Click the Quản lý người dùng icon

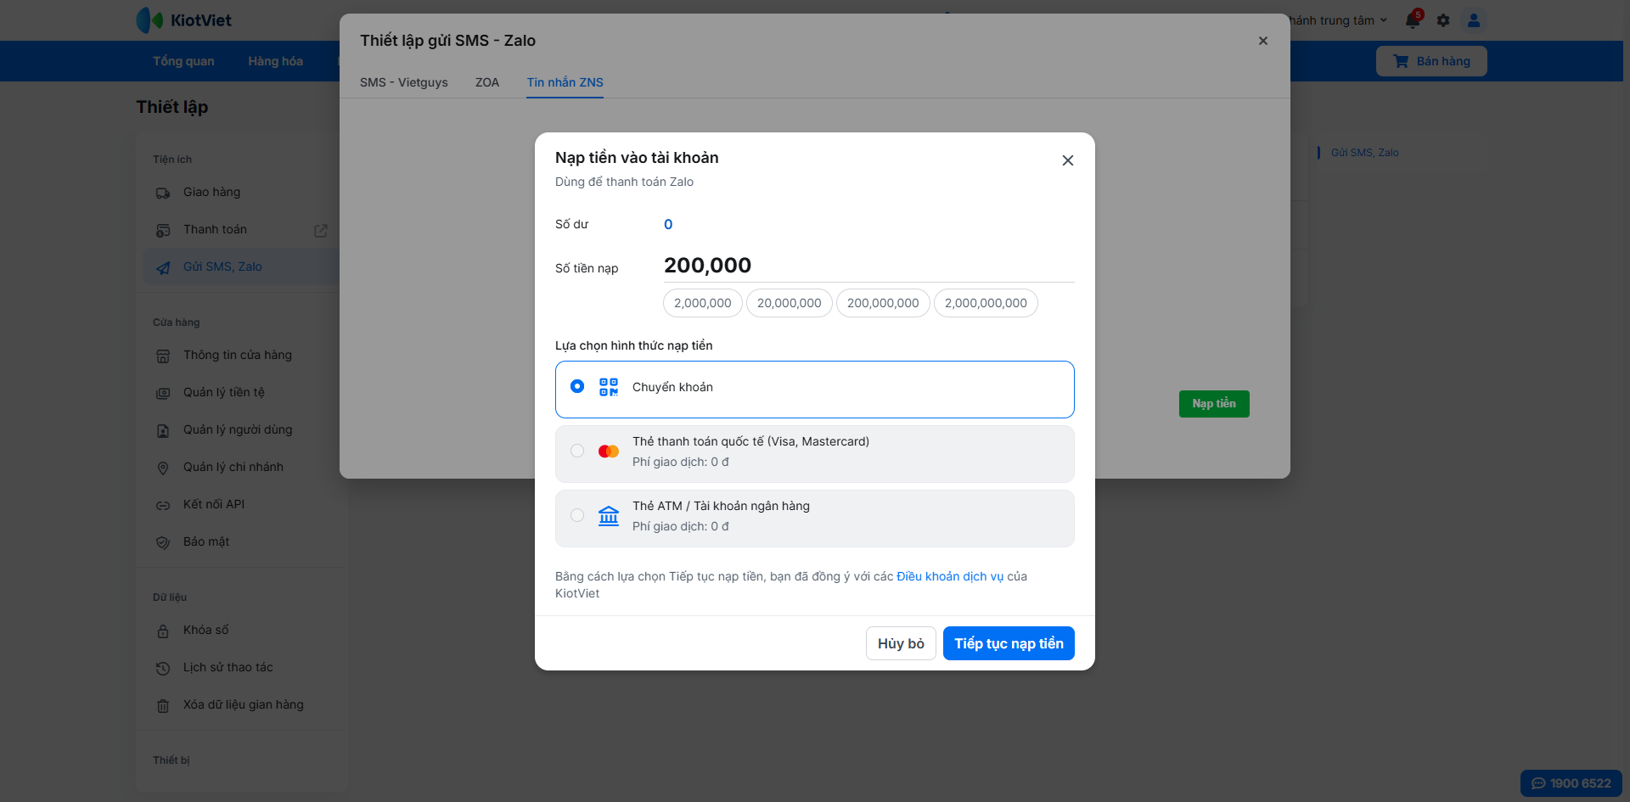pyautogui.click(x=163, y=431)
